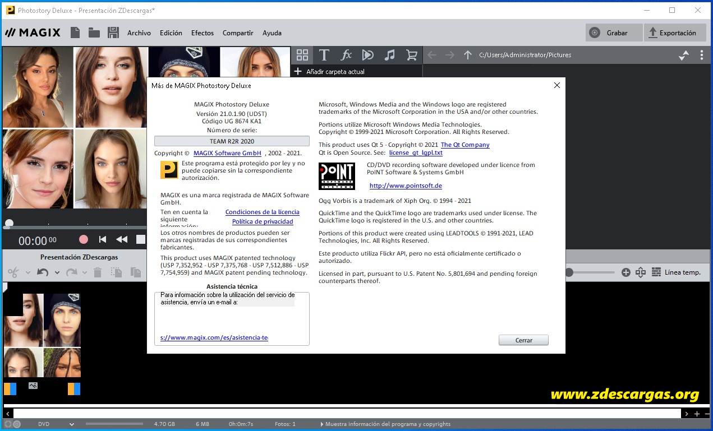The image size is (713, 431).
Task: Open the Ayuda menu
Action: tap(272, 33)
